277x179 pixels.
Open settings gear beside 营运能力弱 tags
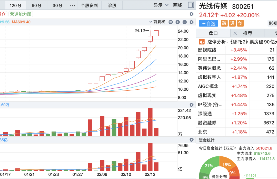click(x=192, y=14)
